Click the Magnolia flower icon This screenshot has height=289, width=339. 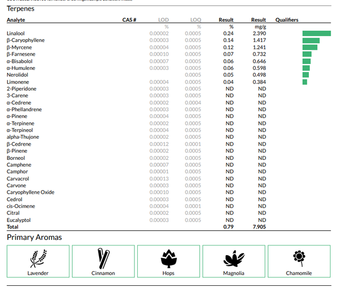coord(234,258)
